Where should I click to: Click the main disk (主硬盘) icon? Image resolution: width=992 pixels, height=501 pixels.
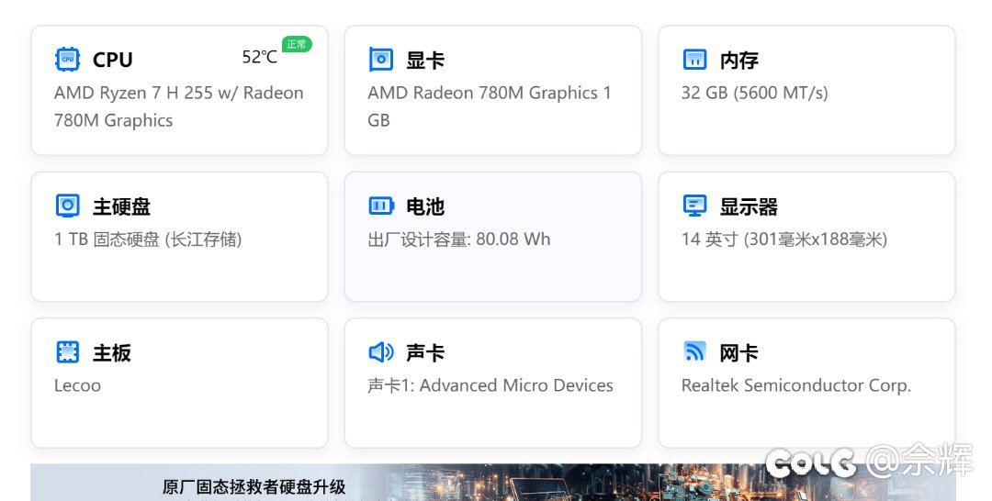pos(67,206)
